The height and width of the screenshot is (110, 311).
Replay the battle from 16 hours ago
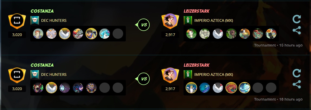click(297, 73)
